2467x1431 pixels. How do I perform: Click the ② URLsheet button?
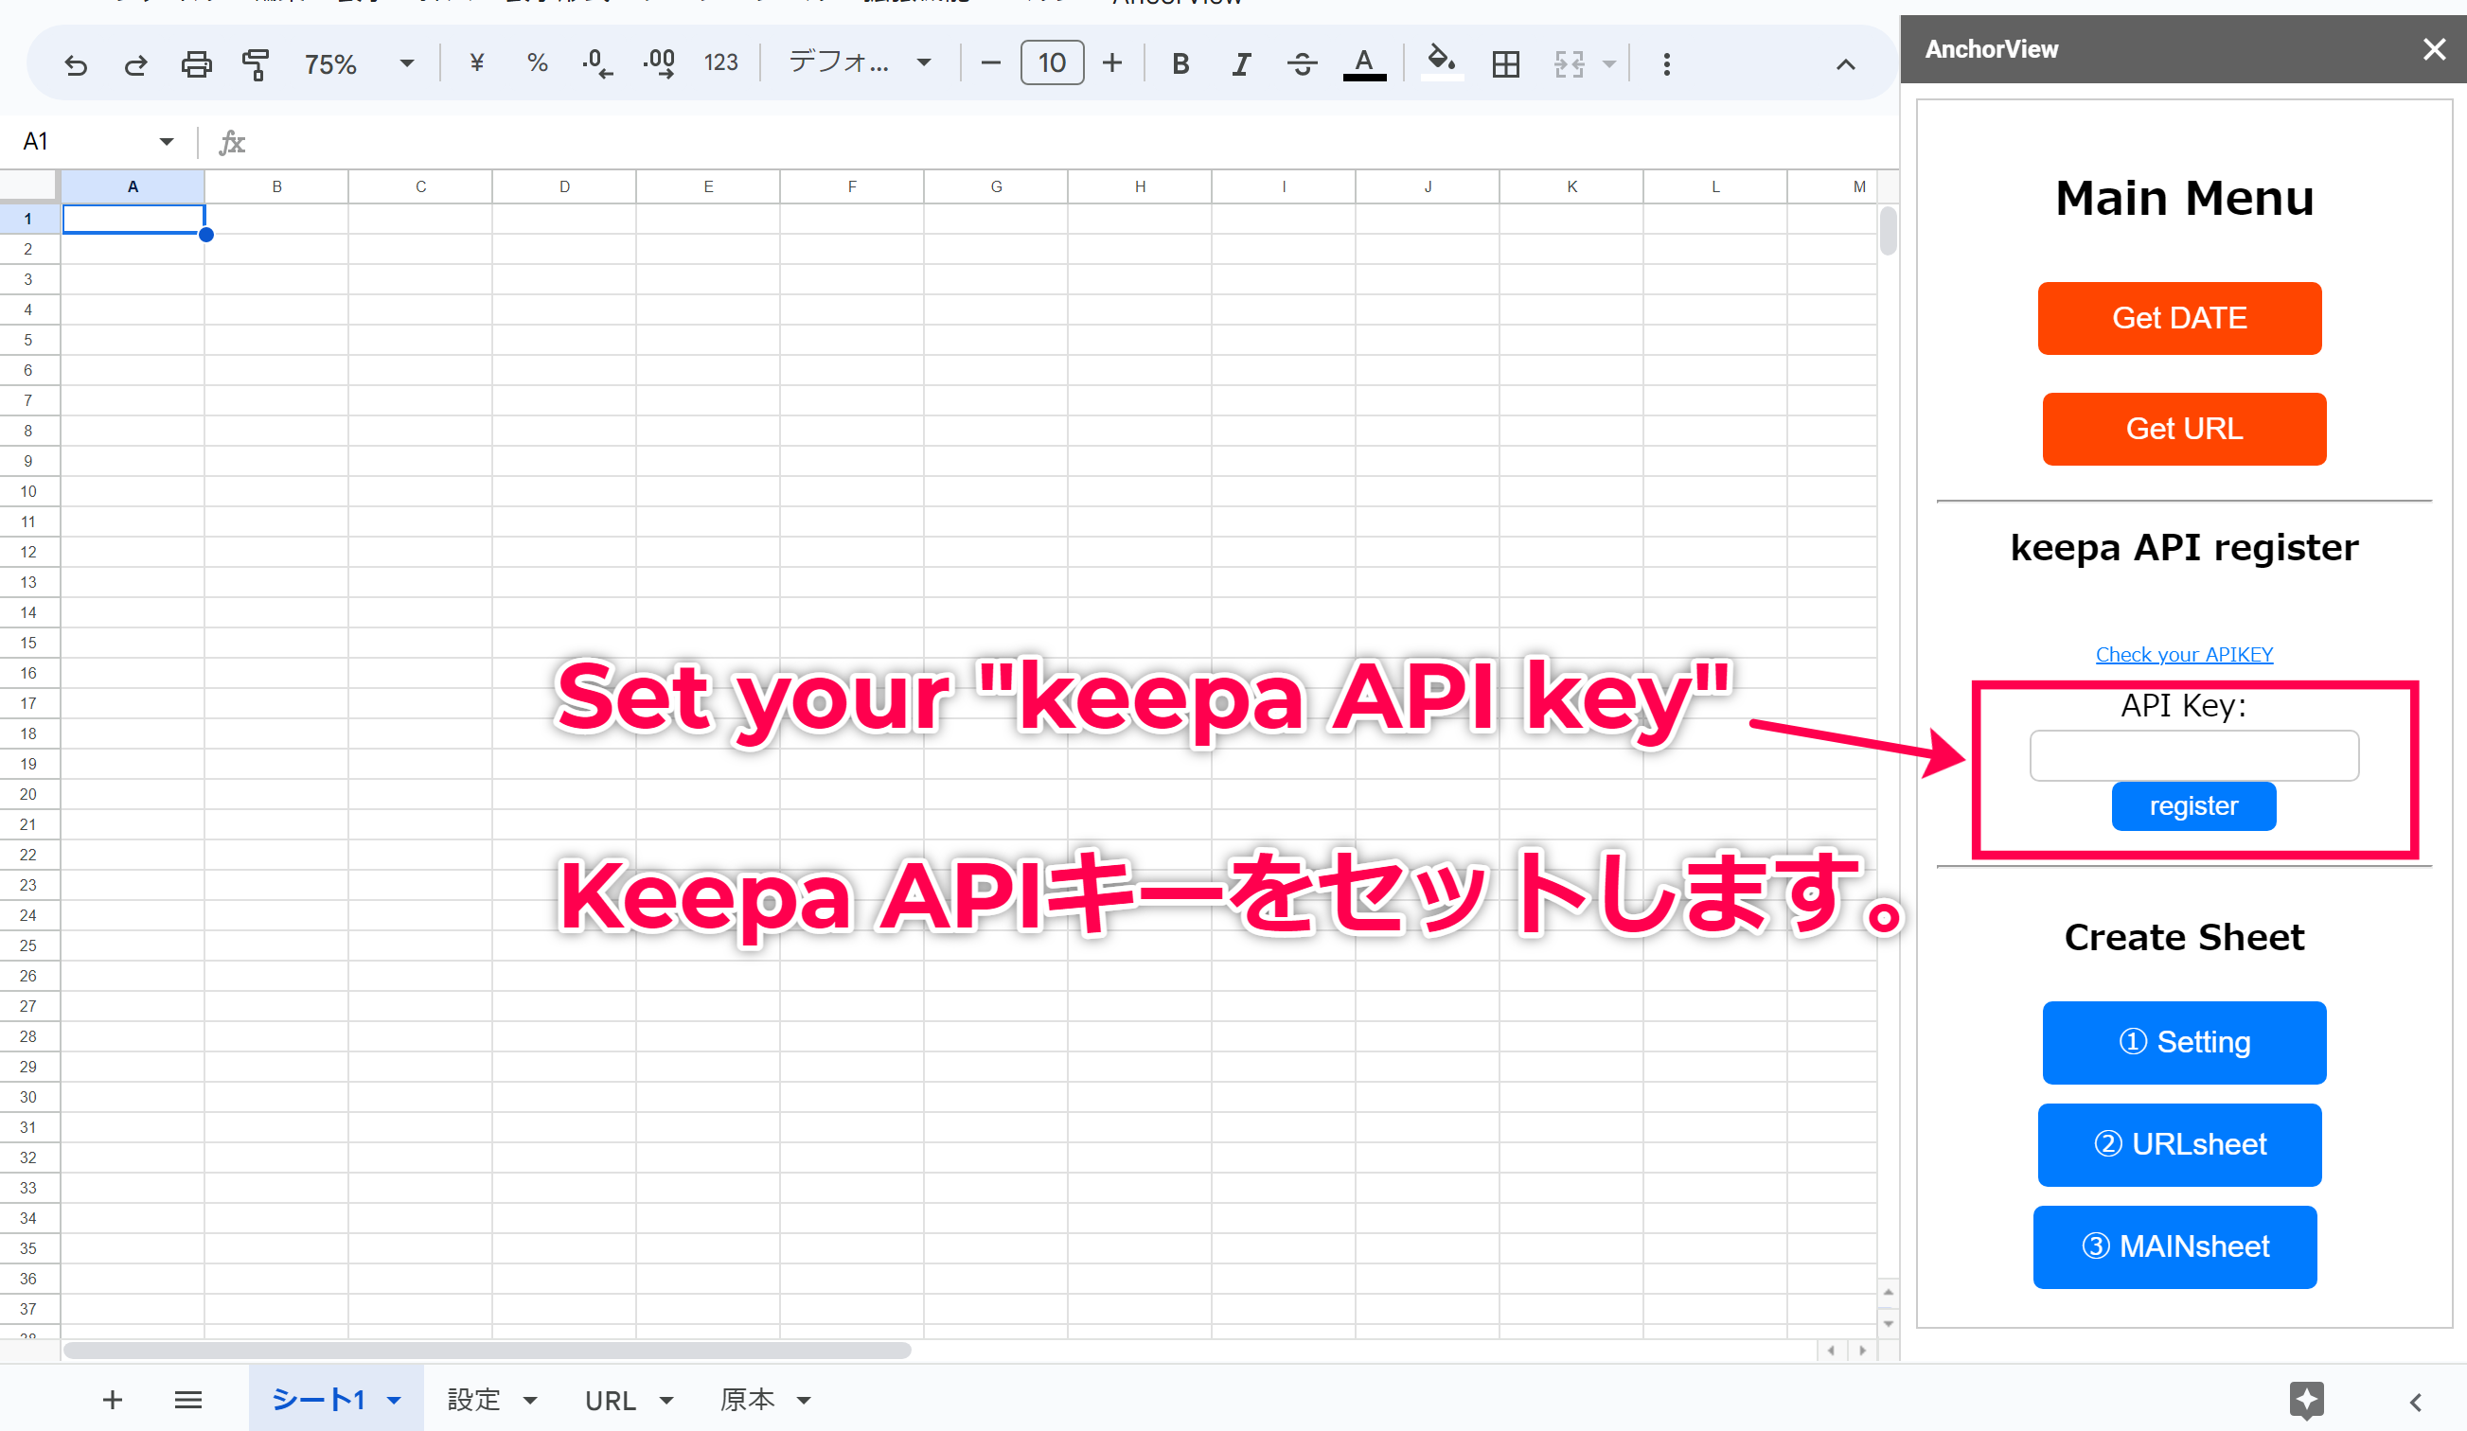(2179, 1144)
